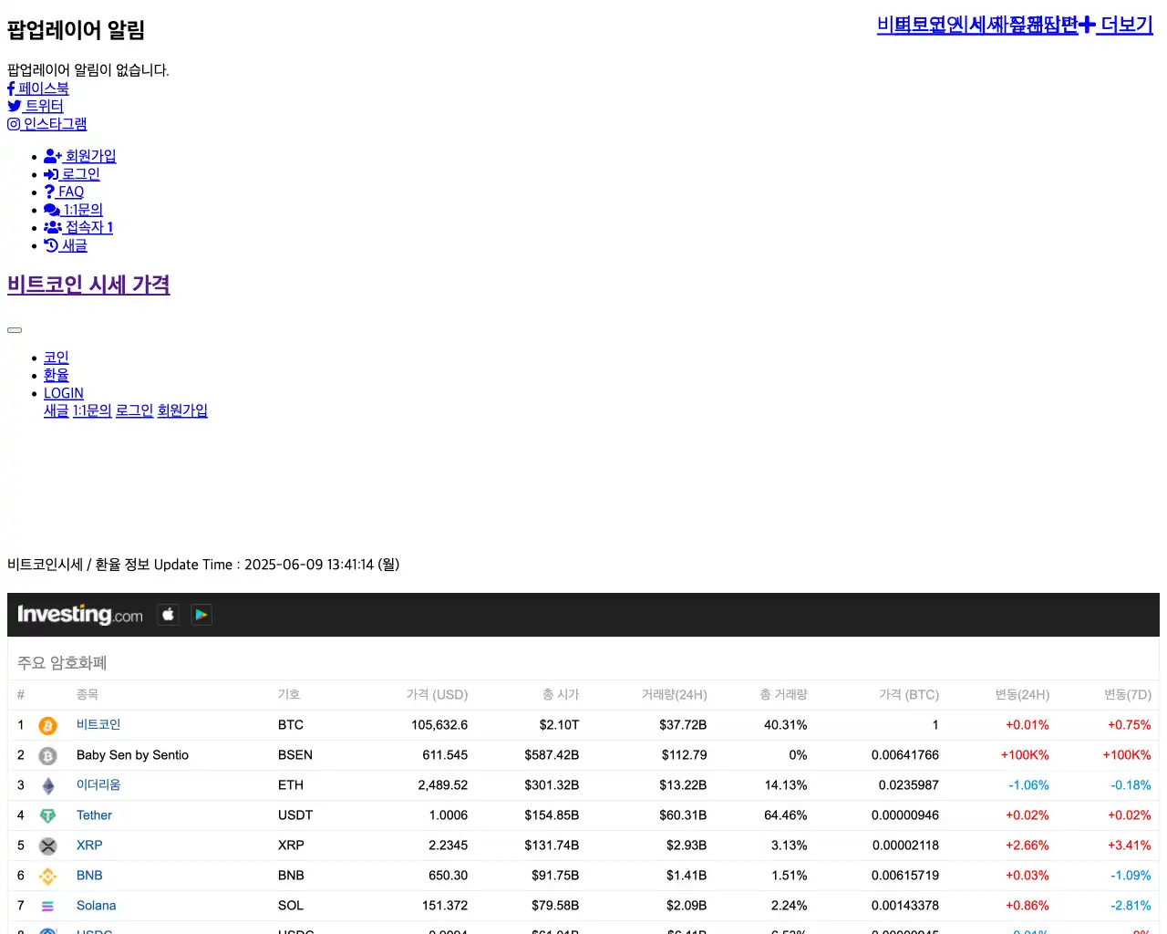Open the Tether coin link

[94, 815]
